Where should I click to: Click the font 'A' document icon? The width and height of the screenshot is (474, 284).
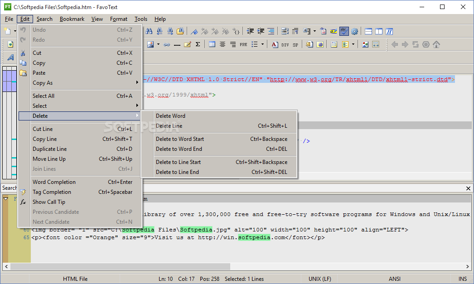tap(275, 44)
